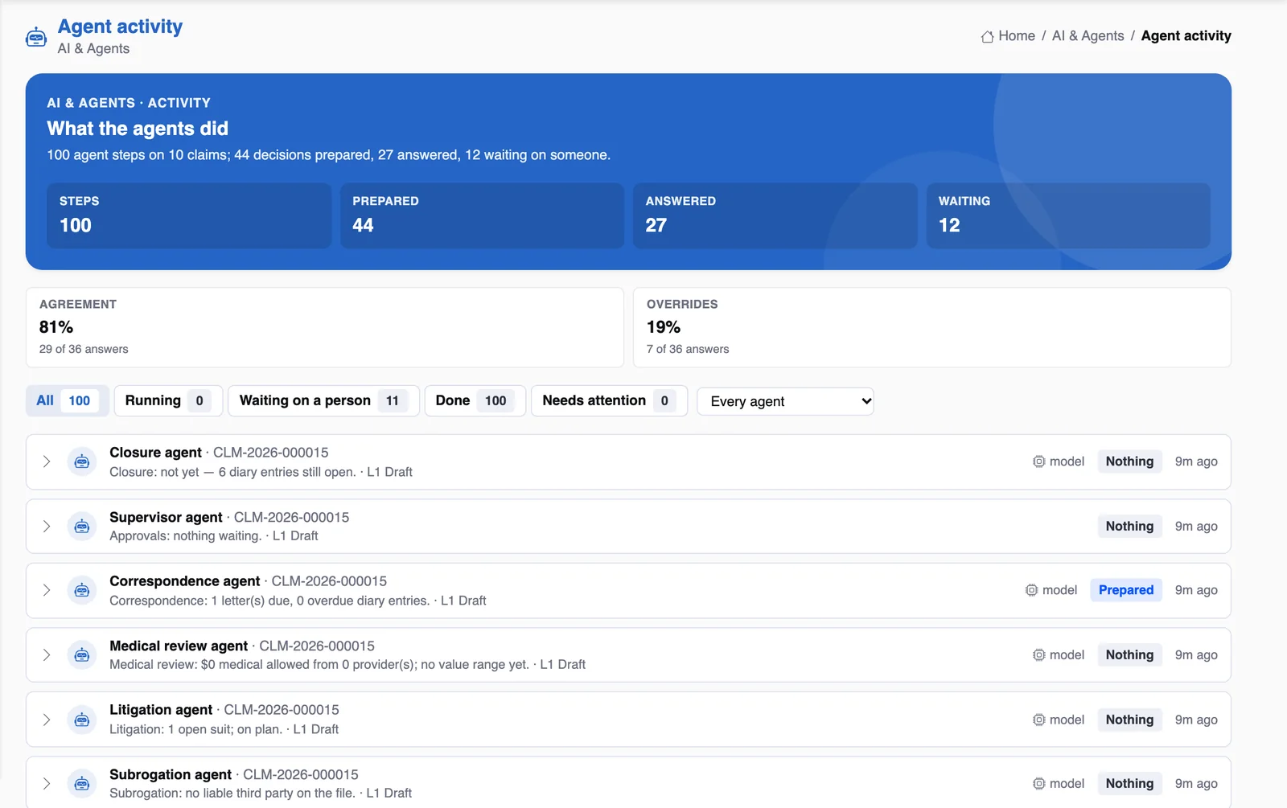
Task: Click the Subrogation agent robot avatar icon
Action: (81, 783)
